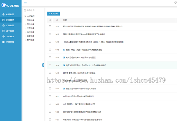Click the monitor icon at top right
Viewport: 177px width, 121px height.
[x=176, y=3]
